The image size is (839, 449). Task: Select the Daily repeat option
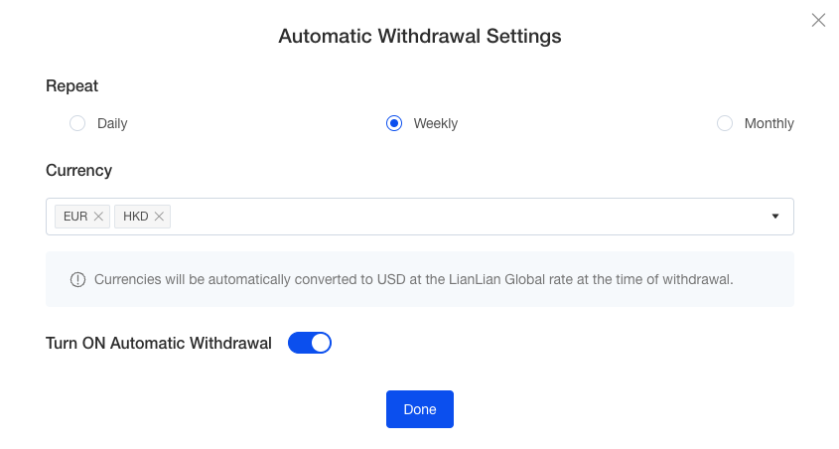pyautogui.click(x=77, y=123)
